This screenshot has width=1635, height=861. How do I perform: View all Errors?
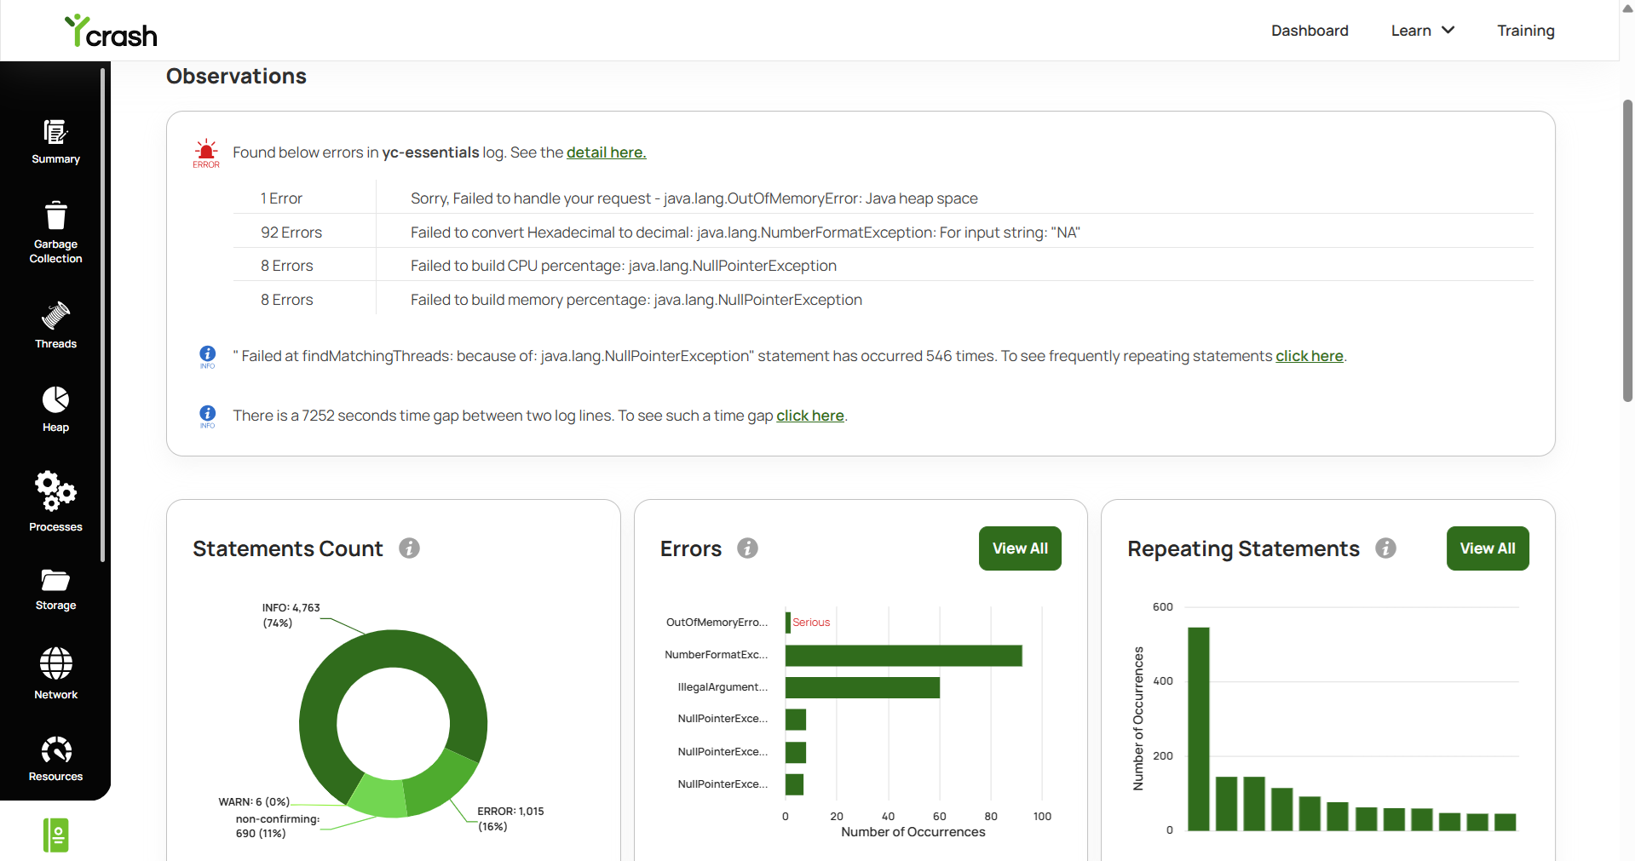click(x=1020, y=548)
